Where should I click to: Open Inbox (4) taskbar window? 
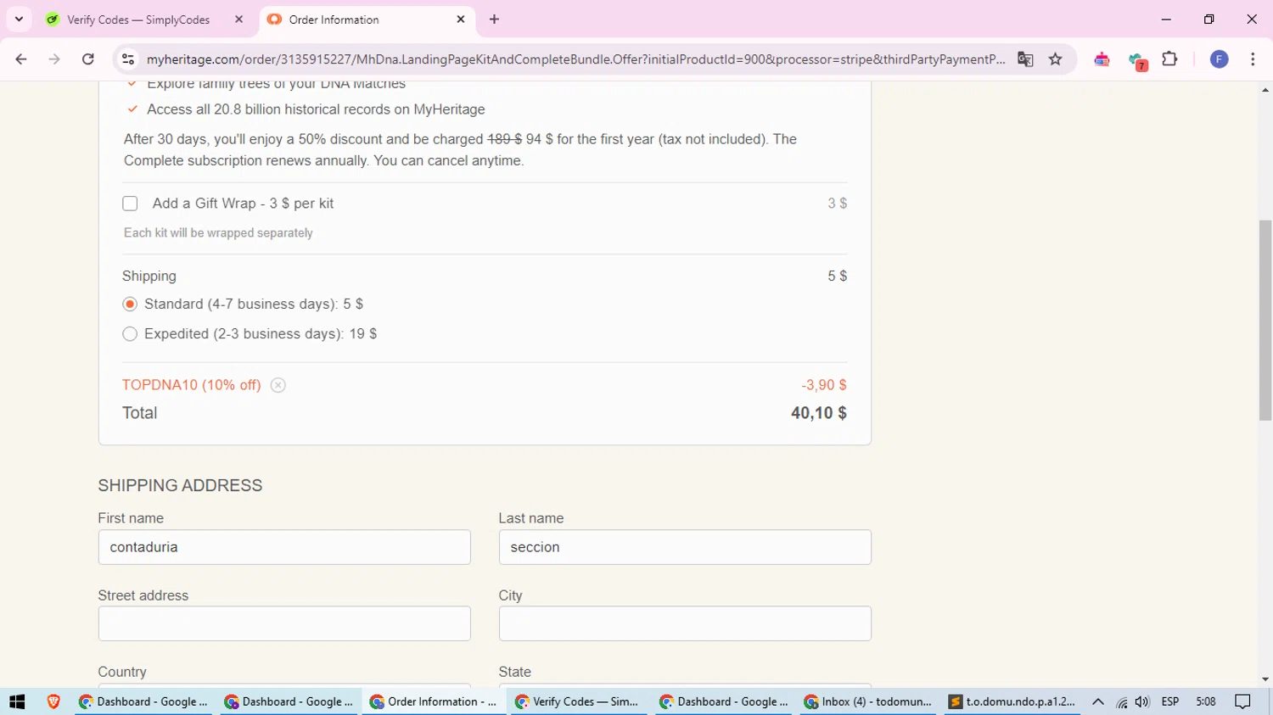point(868,701)
